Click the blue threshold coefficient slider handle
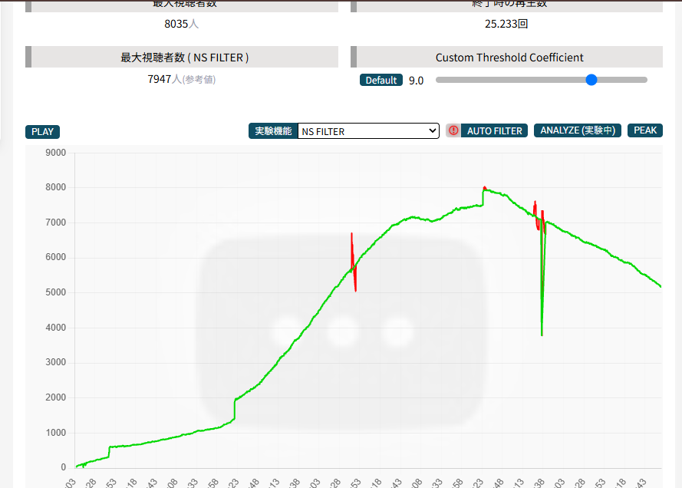Viewport: 682px width, 488px height. pos(591,80)
